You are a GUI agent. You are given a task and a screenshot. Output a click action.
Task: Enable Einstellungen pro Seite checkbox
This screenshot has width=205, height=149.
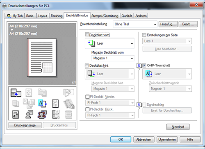click(144, 35)
